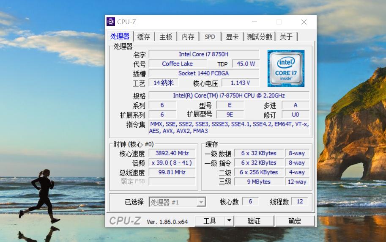The image size is (386, 242).
Task: Click the 扩展型号 value 9E
Action: (x=230, y=115)
